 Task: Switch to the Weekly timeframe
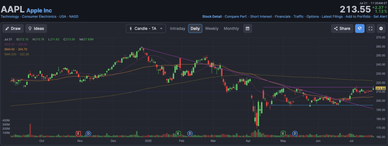tap(211, 29)
